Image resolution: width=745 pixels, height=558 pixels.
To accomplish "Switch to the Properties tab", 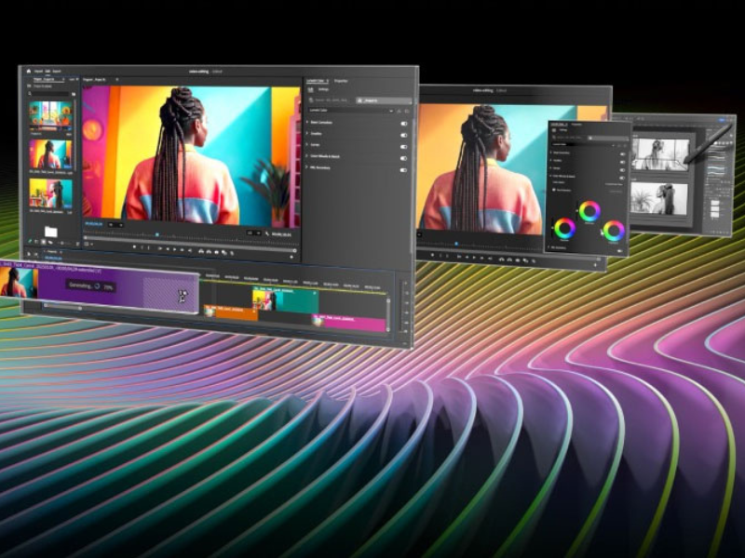I will pyautogui.click(x=341, y=81).
